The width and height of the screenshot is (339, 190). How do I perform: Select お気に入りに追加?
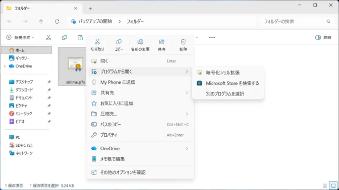[x=140, y=104]
